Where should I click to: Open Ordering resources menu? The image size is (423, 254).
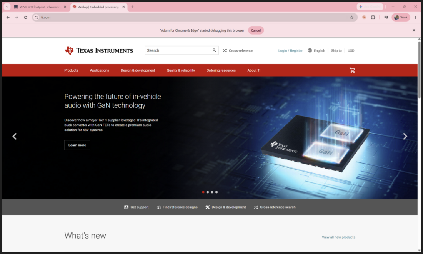(x=221, y=70)
